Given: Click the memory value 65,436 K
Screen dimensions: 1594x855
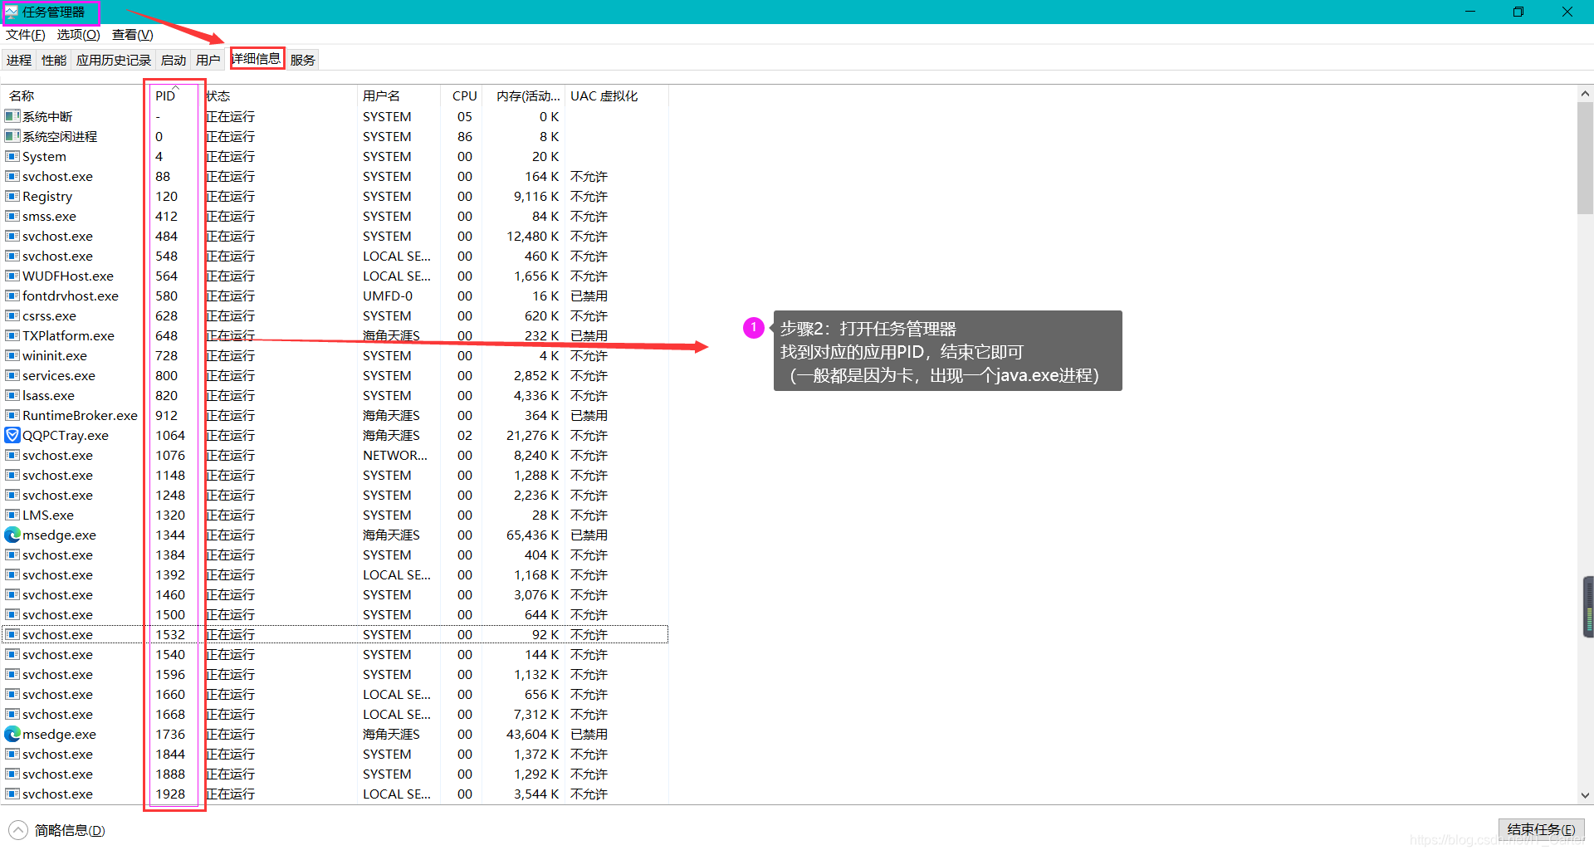Looking at the screenshot, I should tap(532, 535).
